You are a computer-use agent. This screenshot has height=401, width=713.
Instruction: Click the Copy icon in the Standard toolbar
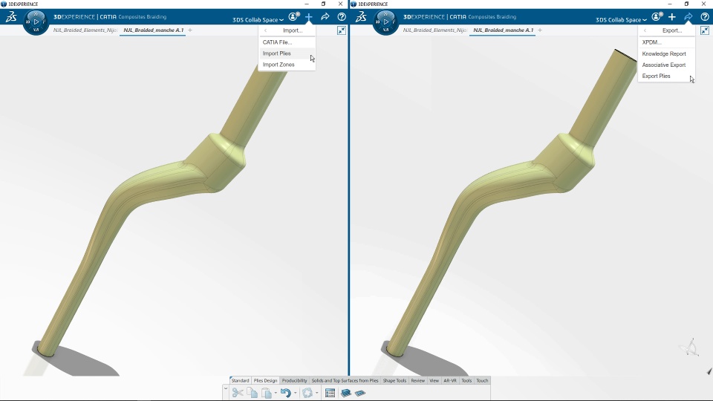tap(252, 393)
